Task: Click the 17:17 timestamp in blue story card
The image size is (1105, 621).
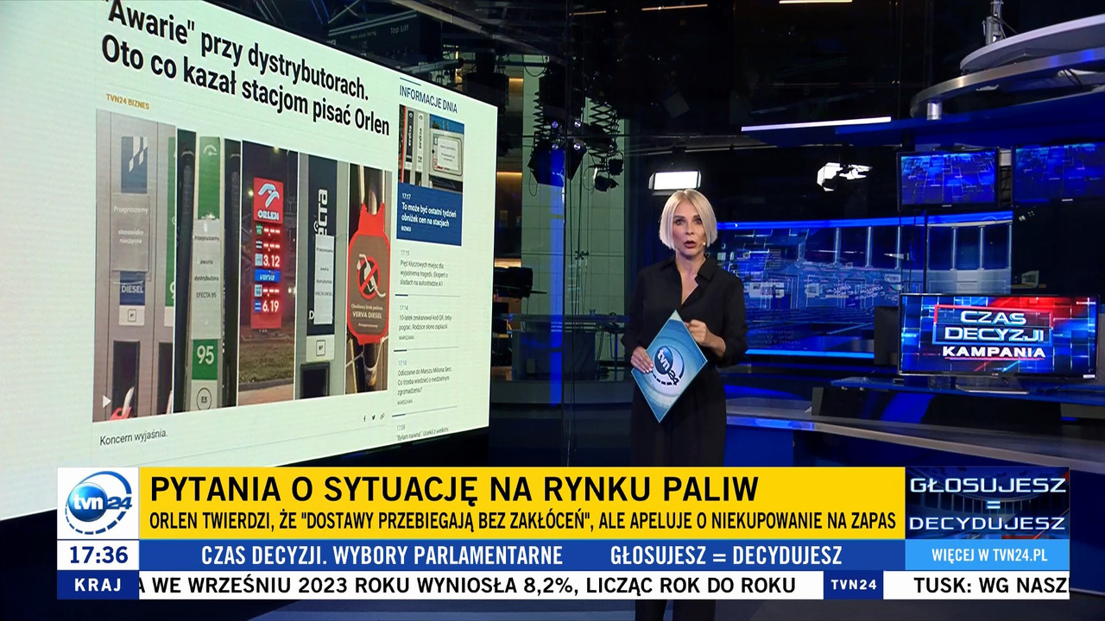Action: (406, 198)
